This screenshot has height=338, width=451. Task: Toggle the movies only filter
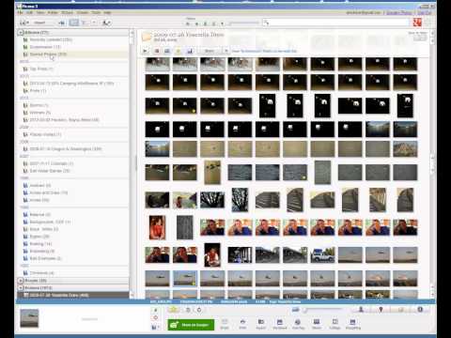pyautogui.click(x=213, y=23)
